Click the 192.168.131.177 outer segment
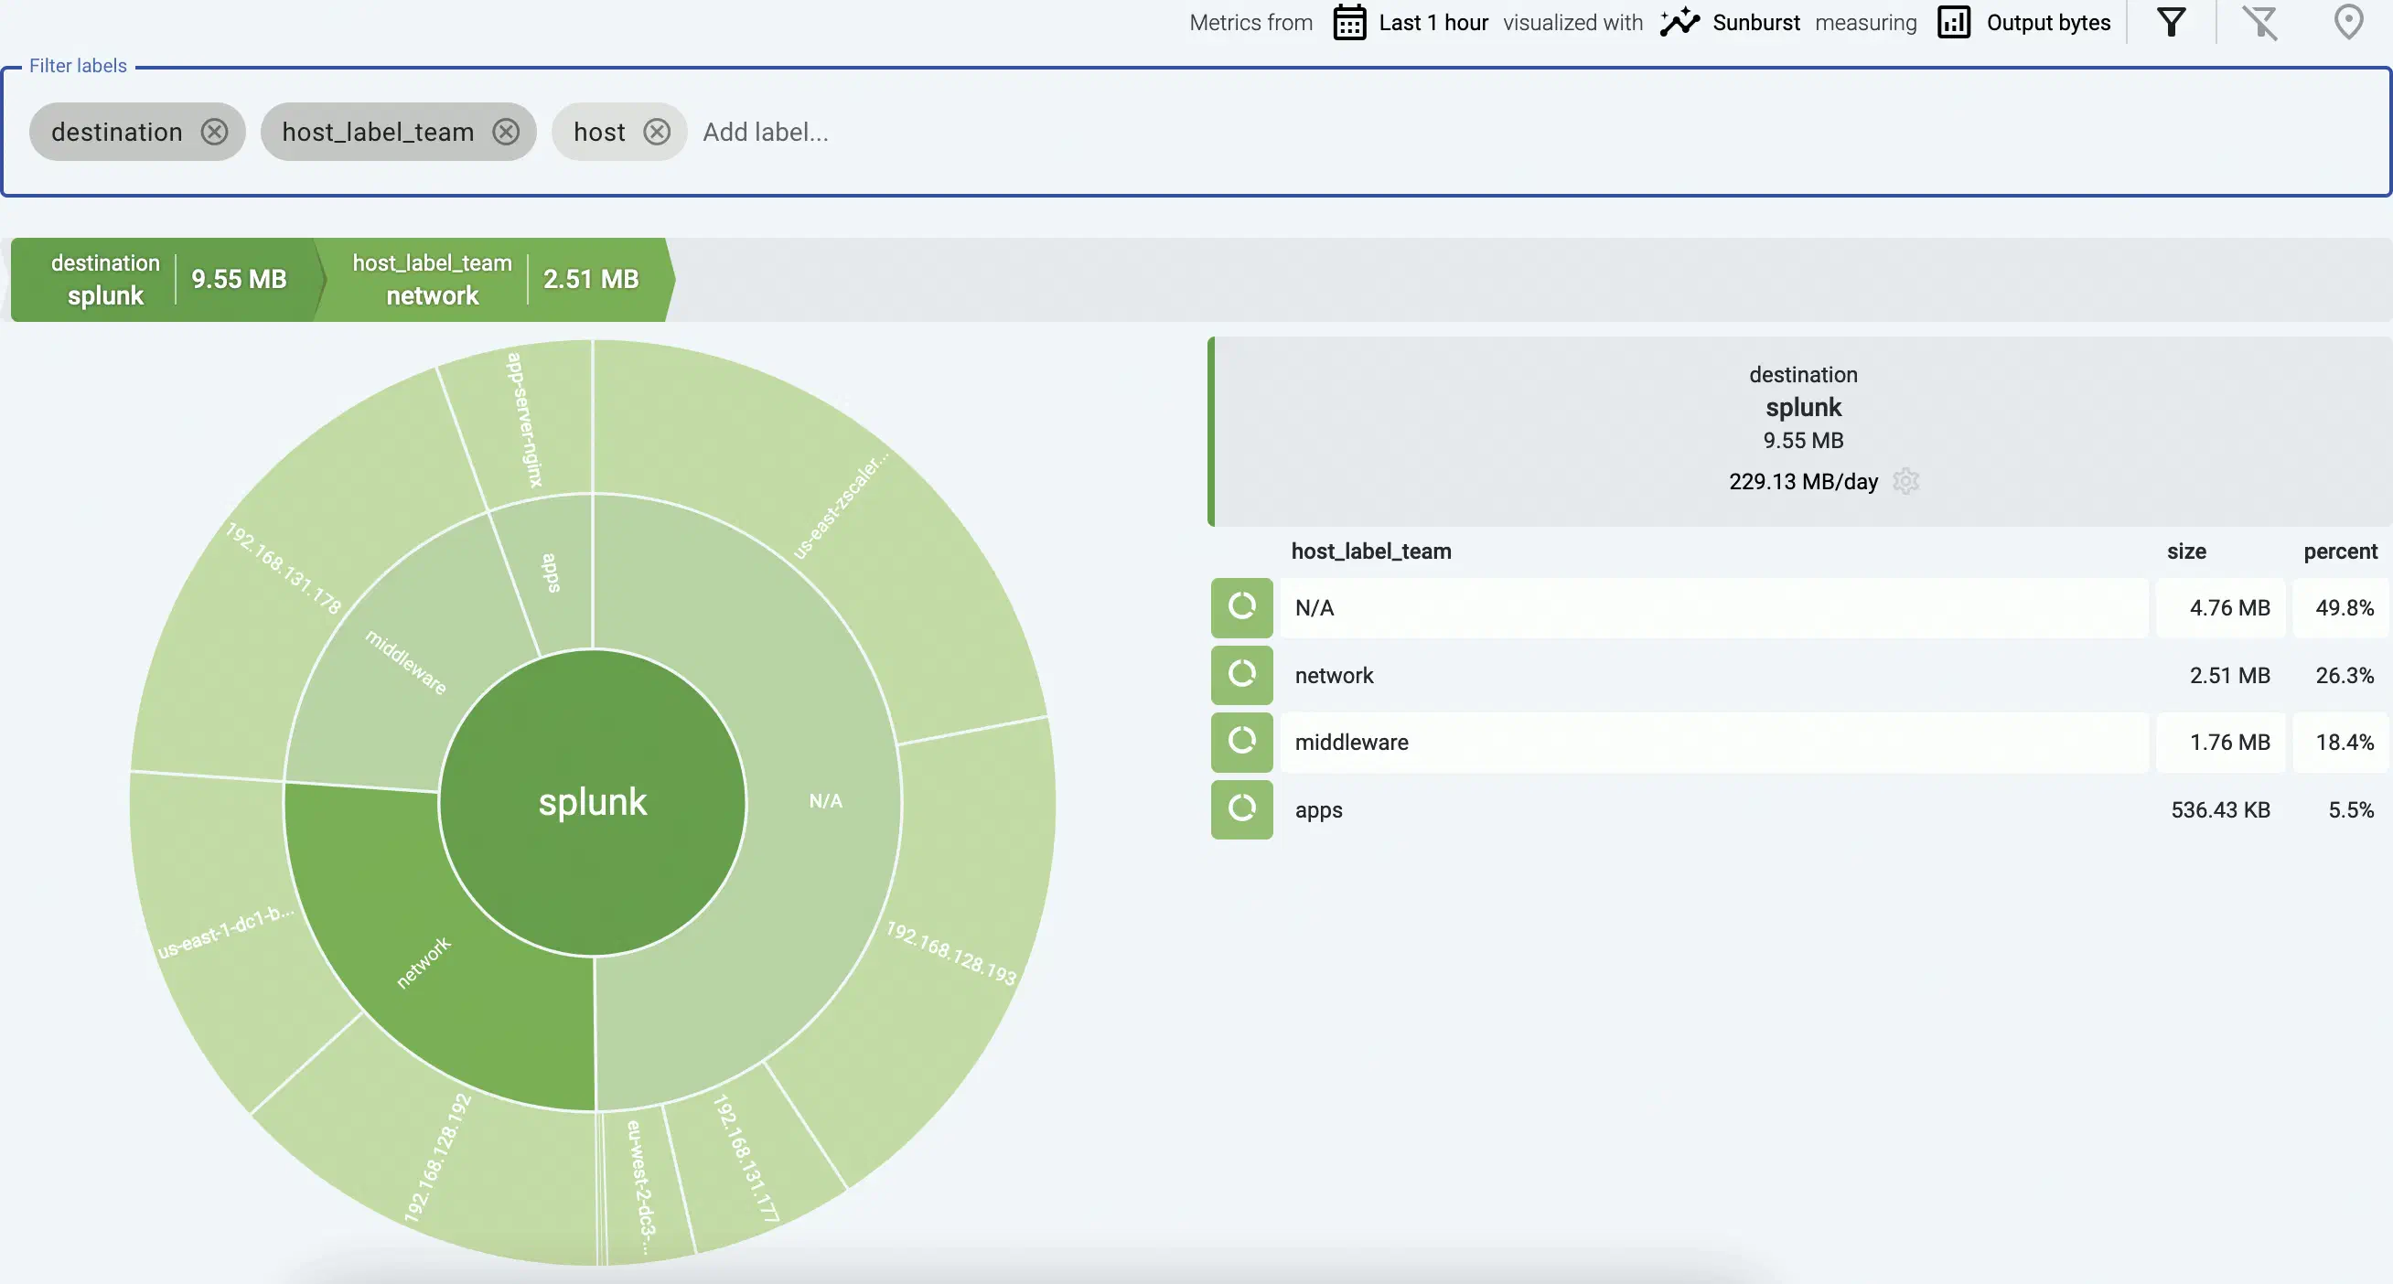Screen dimensions: 2393x1284 (x=746, y=1158)
